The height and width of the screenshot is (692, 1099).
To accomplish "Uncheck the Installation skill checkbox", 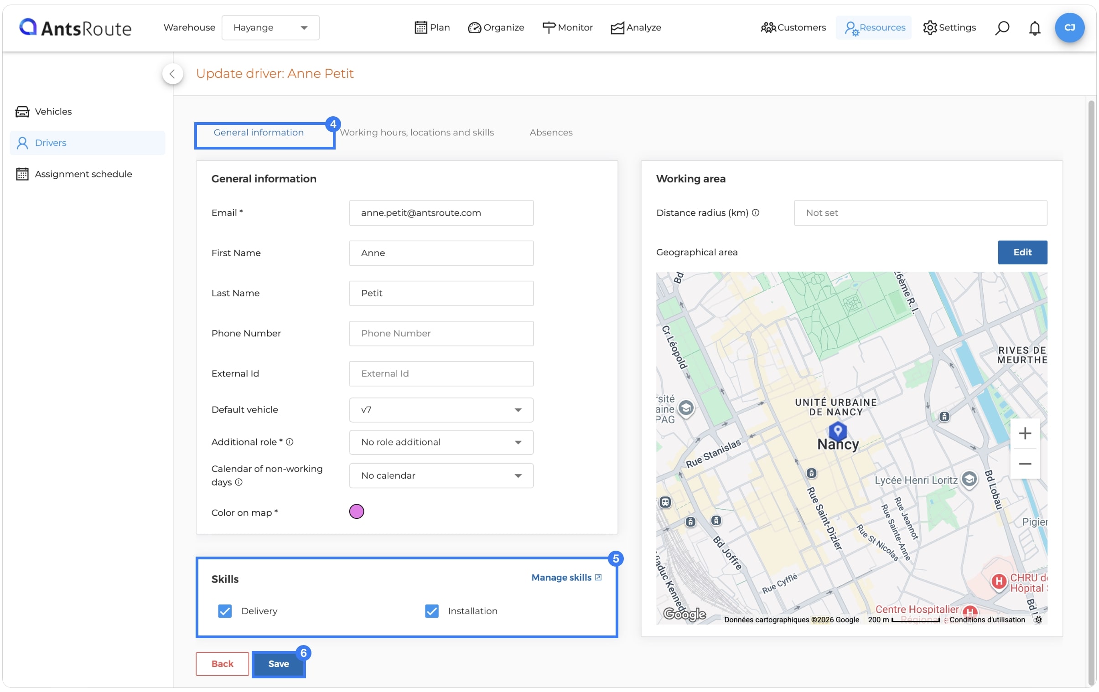I will (432, 611).
